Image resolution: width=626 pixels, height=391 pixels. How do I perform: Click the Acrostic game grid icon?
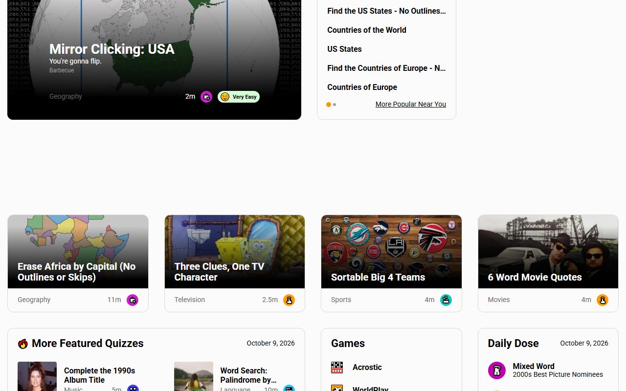click(x=337, y=368)
